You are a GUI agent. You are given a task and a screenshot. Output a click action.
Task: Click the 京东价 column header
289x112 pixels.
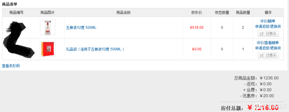tap(196, 13)
